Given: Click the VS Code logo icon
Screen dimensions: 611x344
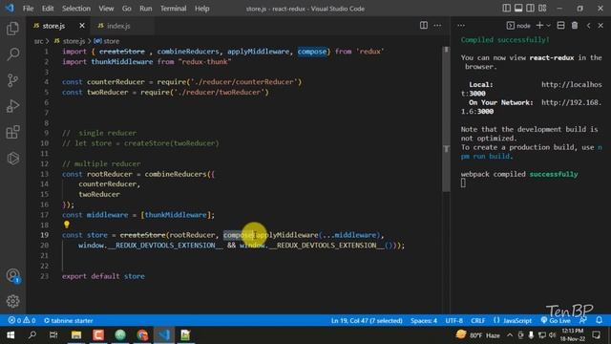Looking at the screenshot, I should pos(10,9).
